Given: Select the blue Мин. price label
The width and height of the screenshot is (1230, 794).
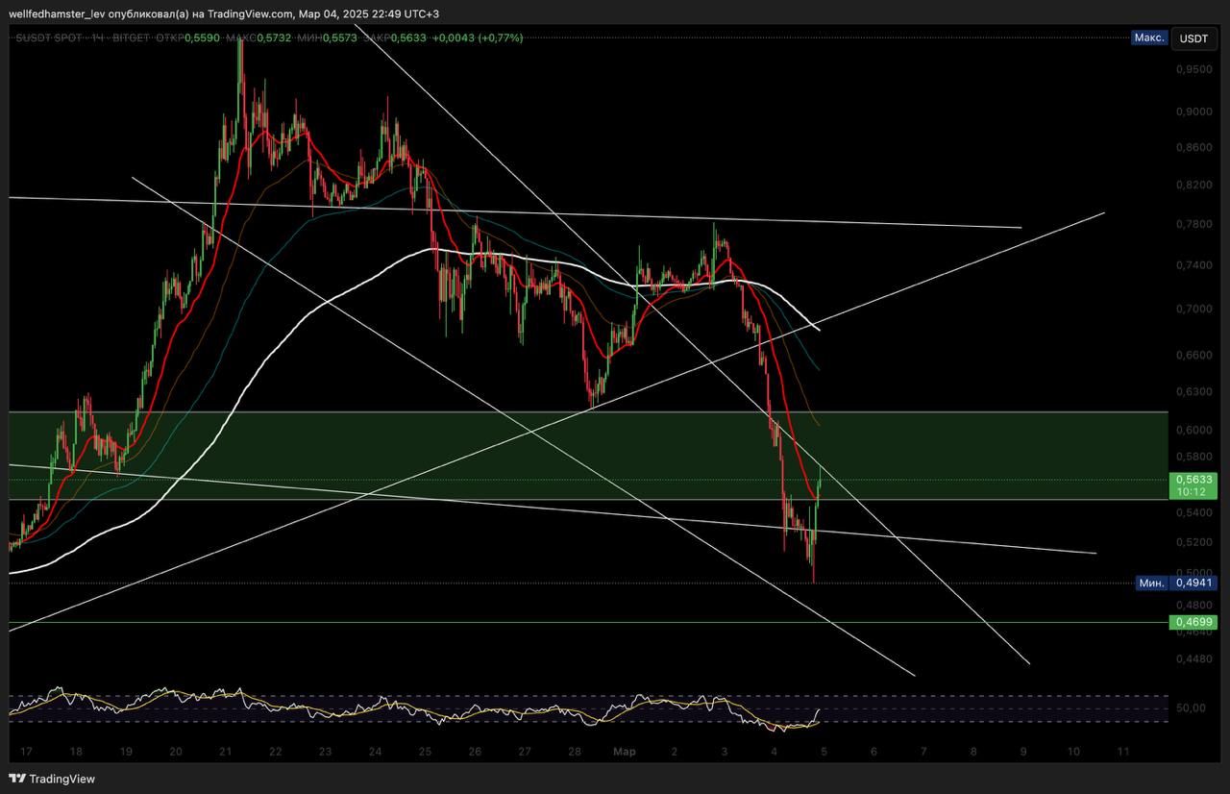Looking at the screenshot, I should pyautogui.click(x=1151, y=583).
